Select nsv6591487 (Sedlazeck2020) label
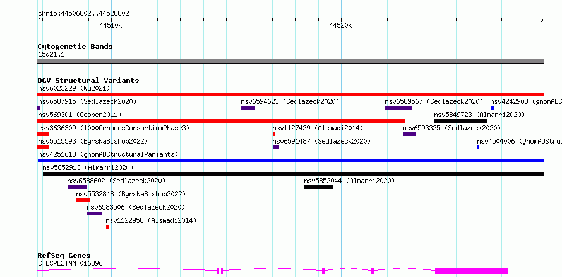Screen dimensions: 562x277 click(321, 141)
